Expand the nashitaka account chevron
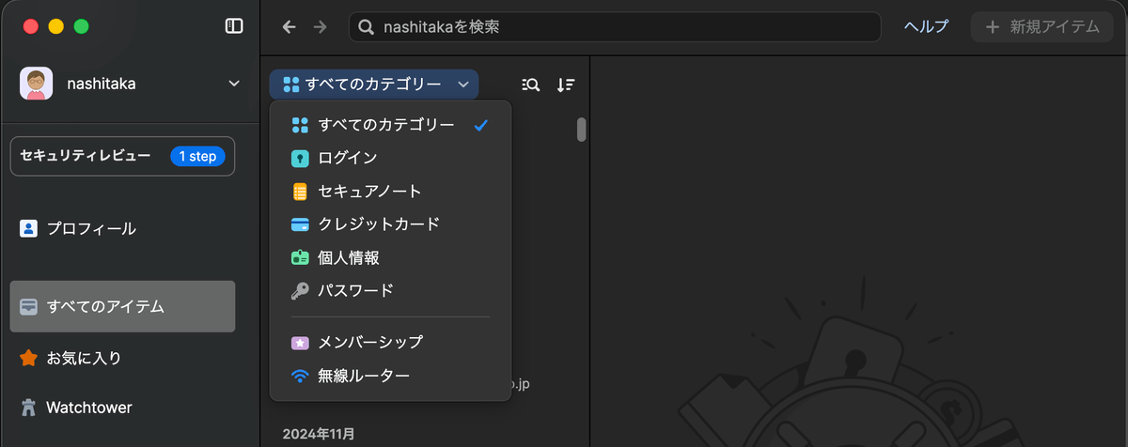 (234, 84)
